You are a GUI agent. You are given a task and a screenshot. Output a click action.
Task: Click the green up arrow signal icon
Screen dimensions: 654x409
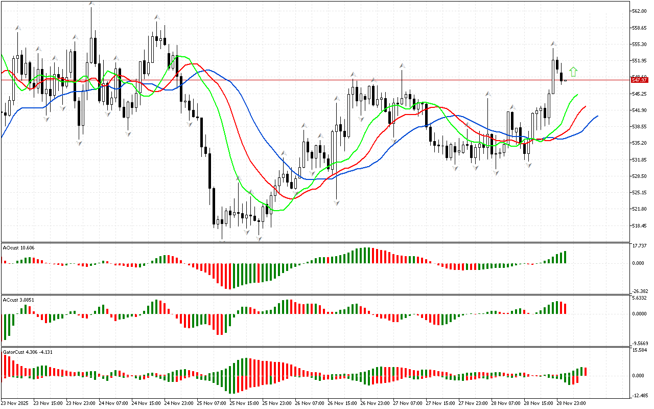[x=573, y=72]
